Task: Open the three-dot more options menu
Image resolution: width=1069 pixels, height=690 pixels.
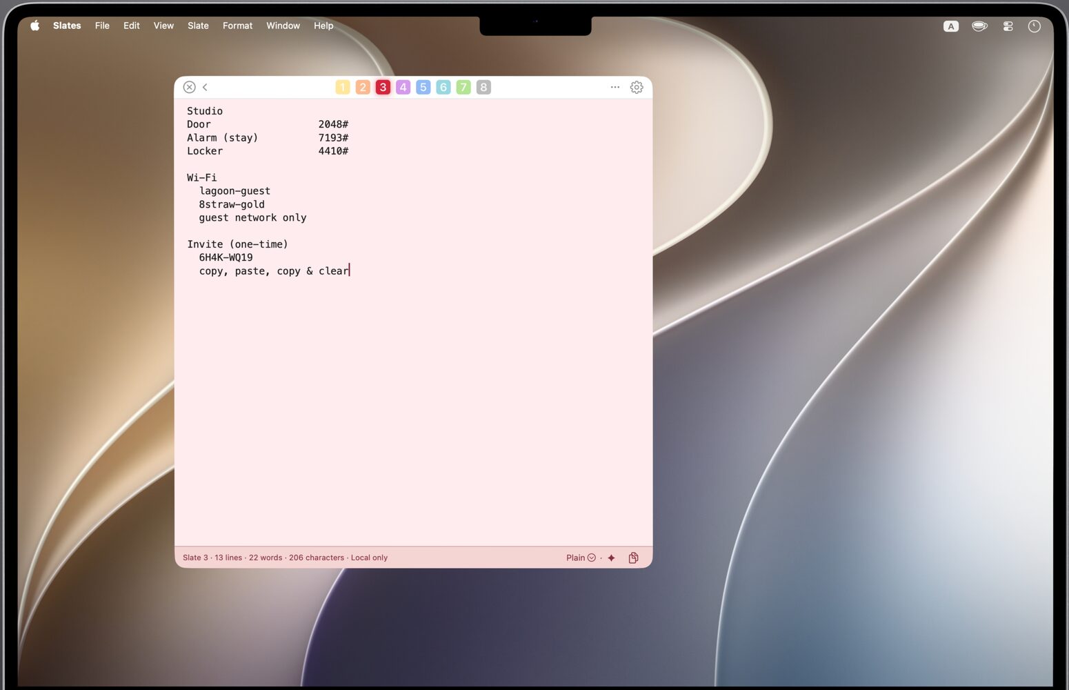Action: 615,87
